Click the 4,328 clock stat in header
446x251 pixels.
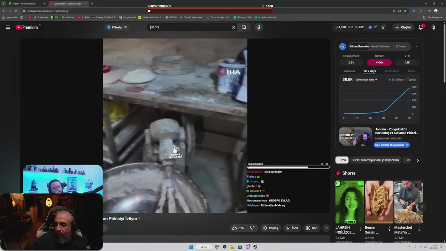coord(340,27)
